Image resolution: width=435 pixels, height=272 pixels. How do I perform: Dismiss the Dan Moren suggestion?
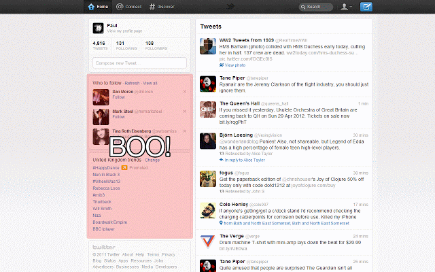(184, 92)
